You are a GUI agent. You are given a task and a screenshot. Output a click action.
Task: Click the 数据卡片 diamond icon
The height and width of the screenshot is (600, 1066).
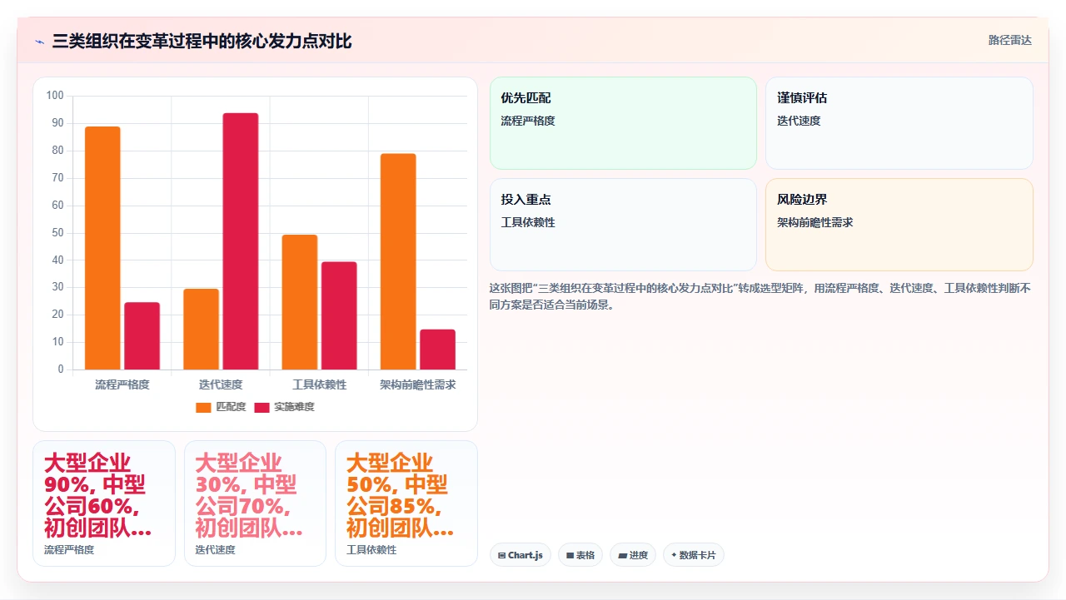[x=674, y=555]
